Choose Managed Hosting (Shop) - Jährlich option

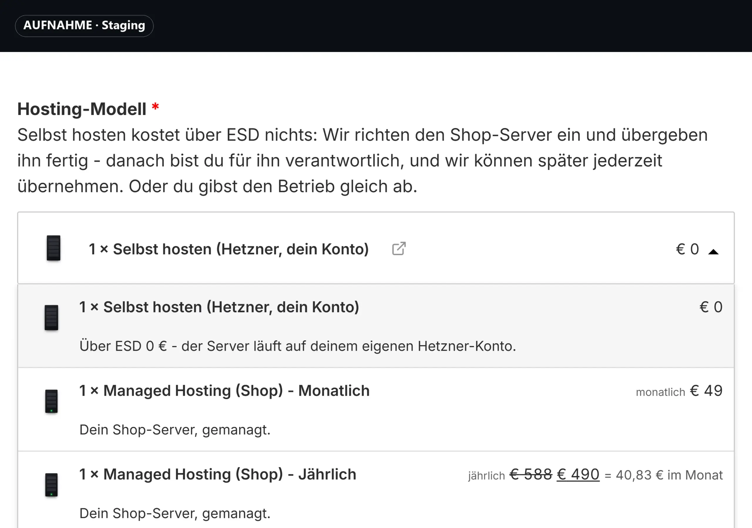pos(376,490)
